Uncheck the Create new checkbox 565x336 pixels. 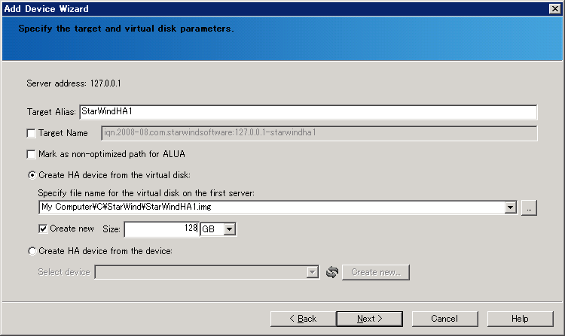pos(43,229)
